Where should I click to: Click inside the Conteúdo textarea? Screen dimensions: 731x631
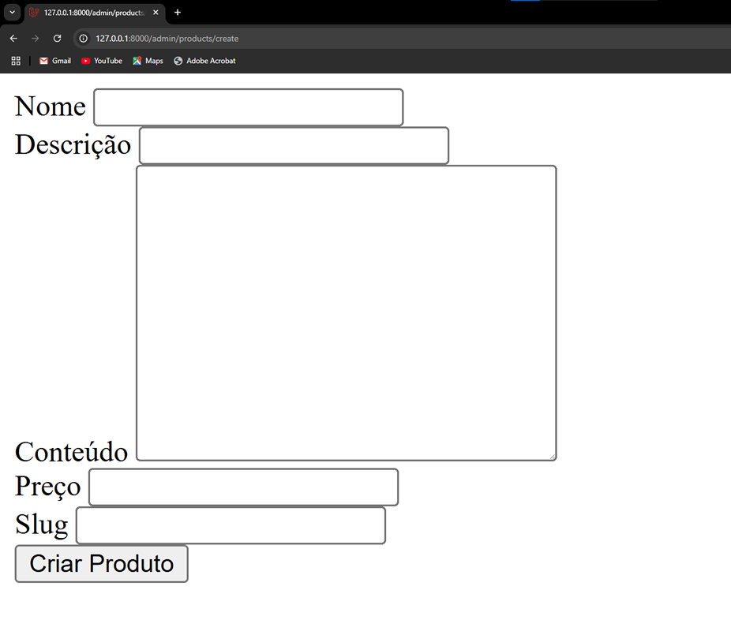(x=346, y=312)
